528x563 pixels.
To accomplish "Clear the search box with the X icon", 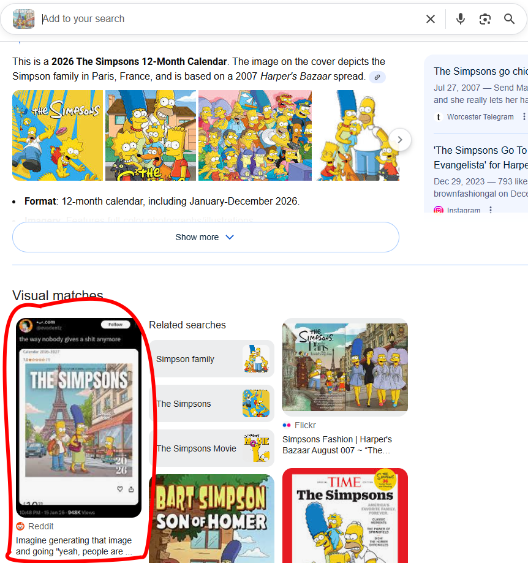I will pos(431,19).
